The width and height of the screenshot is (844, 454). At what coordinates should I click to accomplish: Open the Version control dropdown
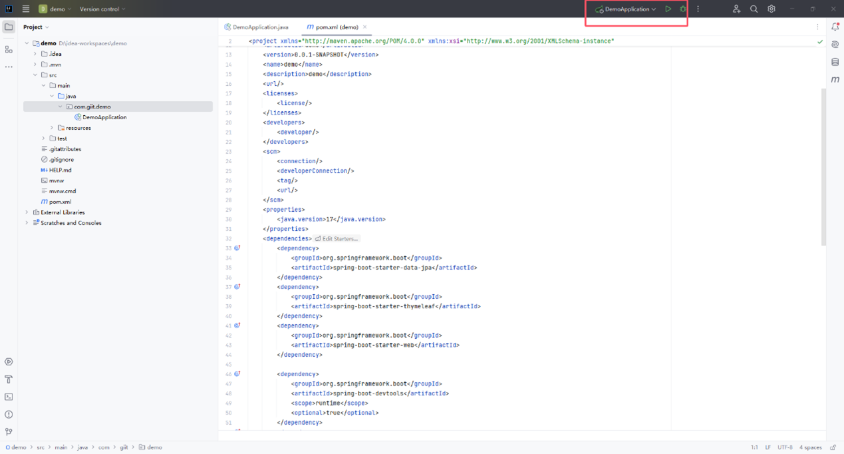pos(102,9)
